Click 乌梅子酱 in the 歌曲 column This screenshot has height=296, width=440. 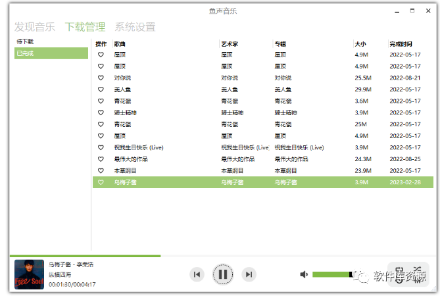point(126,182)
